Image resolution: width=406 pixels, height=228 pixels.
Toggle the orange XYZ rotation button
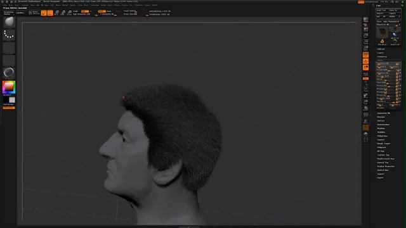[365, 79]
